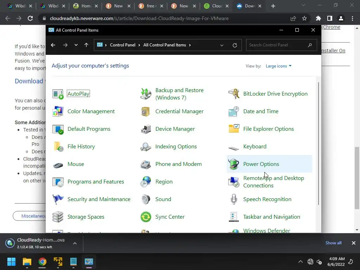Open a new Chrome tab
The image size is (360, 270).
point(273,6)
